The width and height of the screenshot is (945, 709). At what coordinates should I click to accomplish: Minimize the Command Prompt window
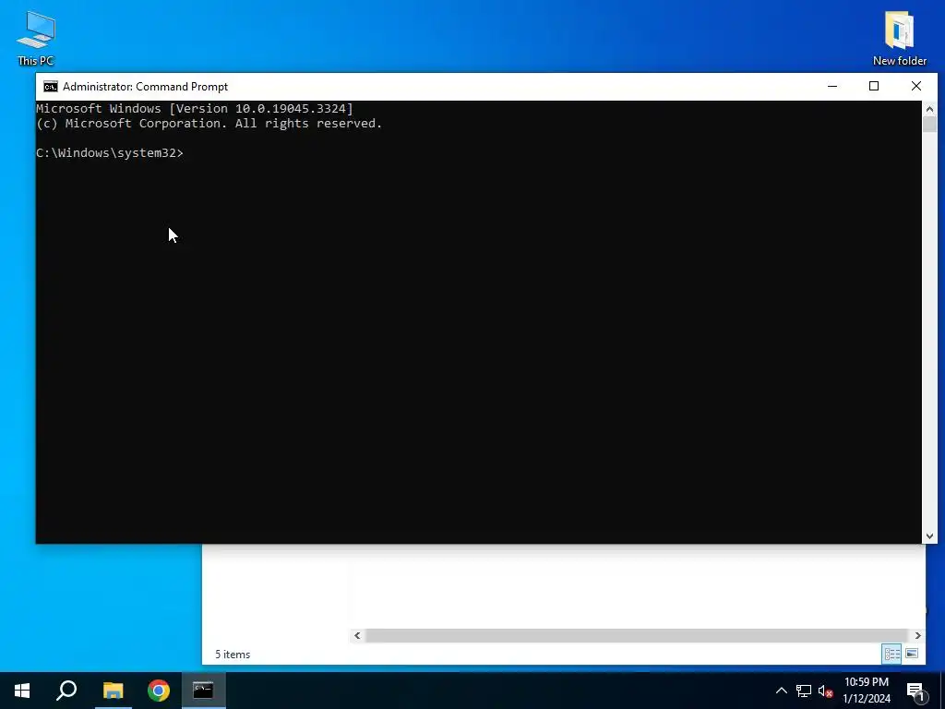[x=832, y=86]
